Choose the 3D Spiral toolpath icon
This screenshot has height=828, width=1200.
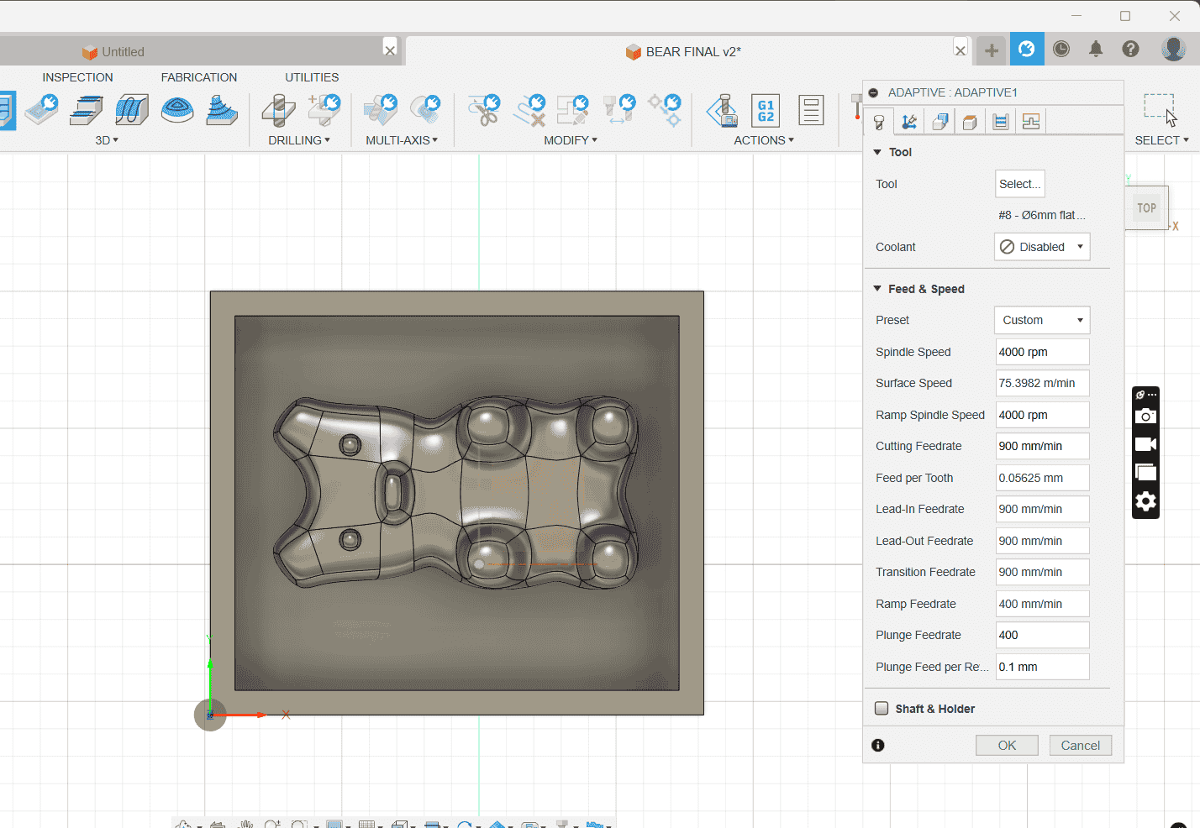[222, 110]
